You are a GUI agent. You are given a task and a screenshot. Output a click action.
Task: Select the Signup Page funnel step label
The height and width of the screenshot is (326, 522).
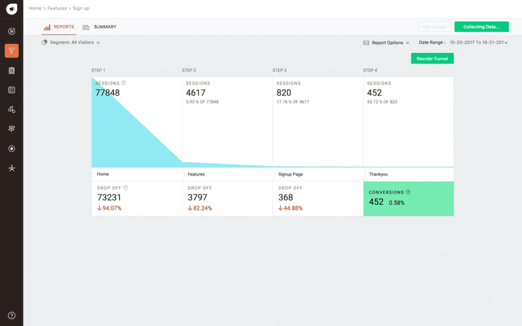(x=290, y=174)
